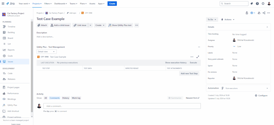Show Comments activity tab
This screenshot has width=274, height=125.
[x=55, y=98]
